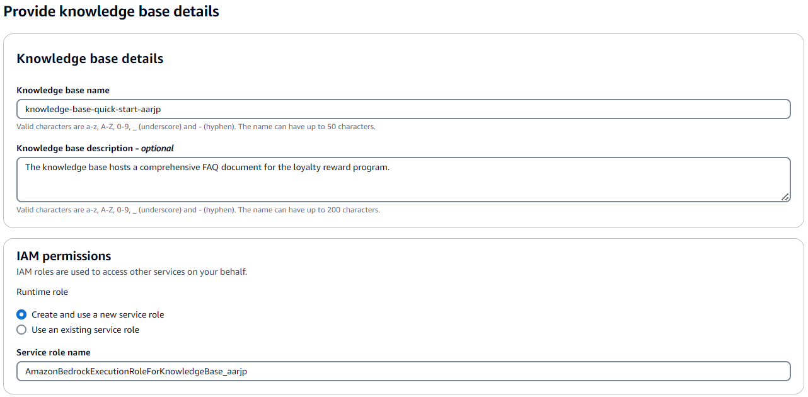Viewport: 808px width, 397px height.
Task: Click the 'Service role name' field label
Action: click(x=54, y=352)
